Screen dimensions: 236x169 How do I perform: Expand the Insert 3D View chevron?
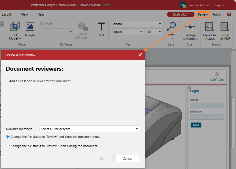click(x=89, y=38)
